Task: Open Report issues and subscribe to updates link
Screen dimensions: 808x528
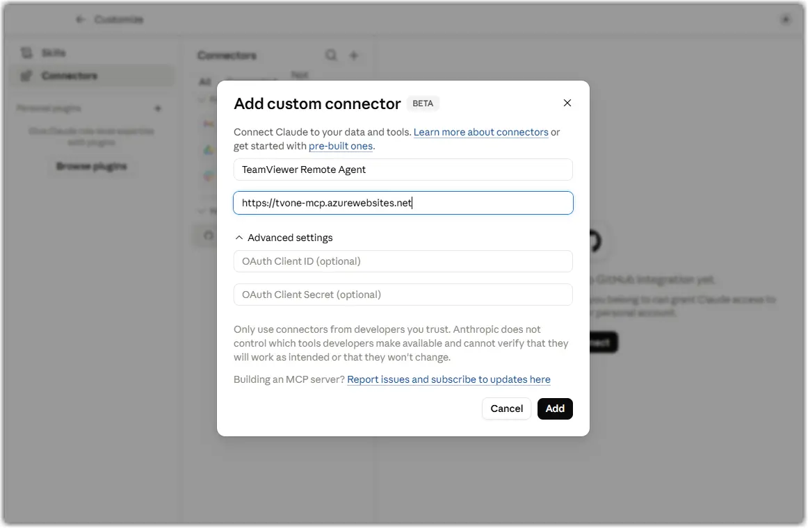Action: [449, 380]
